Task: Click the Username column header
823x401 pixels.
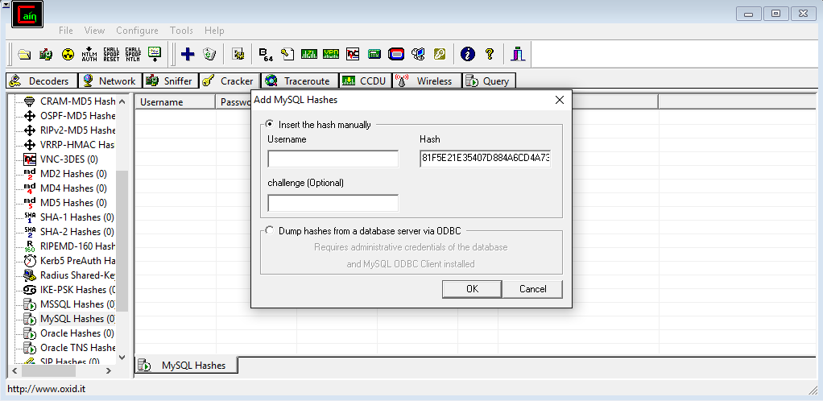Action: 176,101
